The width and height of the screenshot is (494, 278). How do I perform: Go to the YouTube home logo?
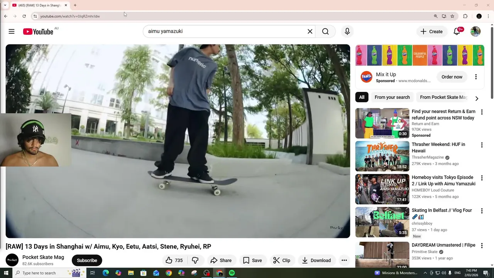click(38, 32)
